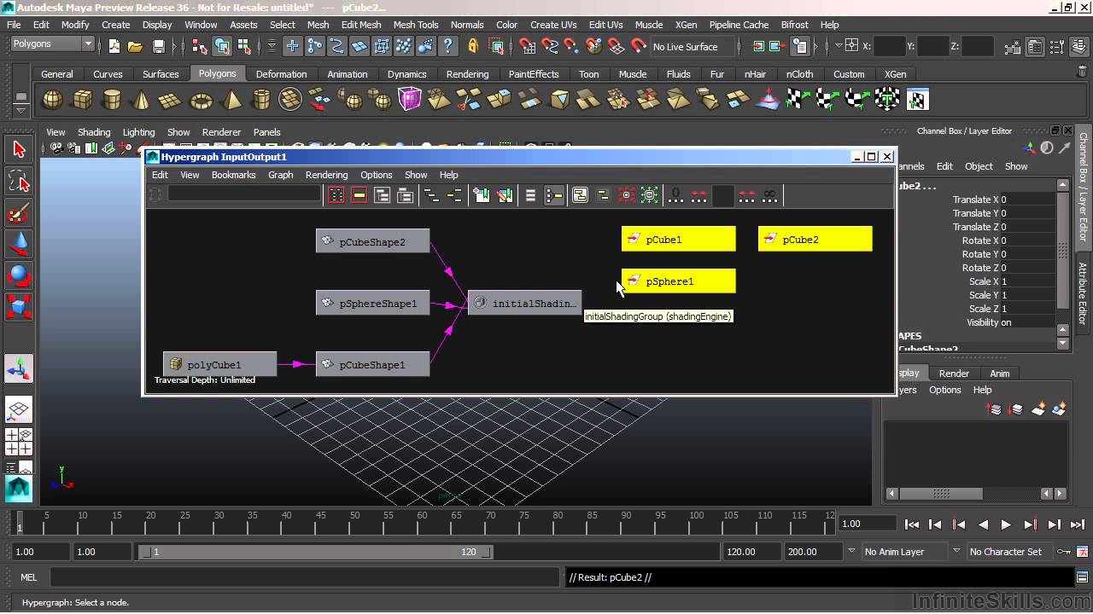
Task: Click the polygon torus shelf icon
Action: (x=201, y=101)
